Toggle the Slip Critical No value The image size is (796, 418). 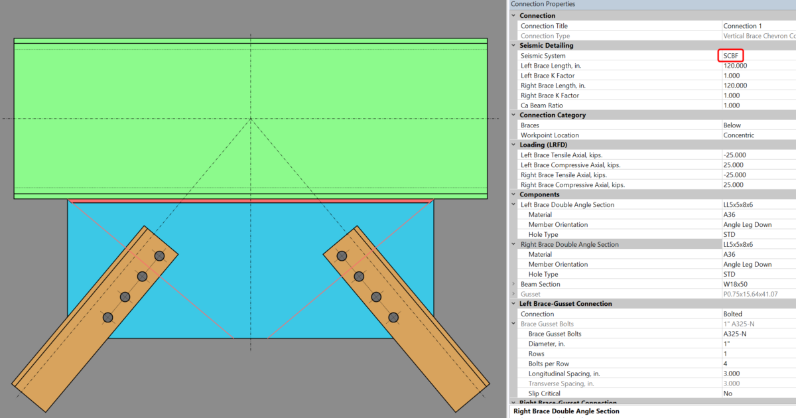coord(756,393)
